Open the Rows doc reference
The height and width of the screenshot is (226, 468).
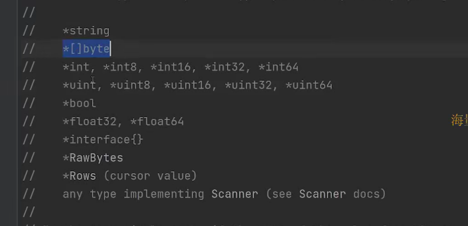pyautogui.click(x=83, y=176)
